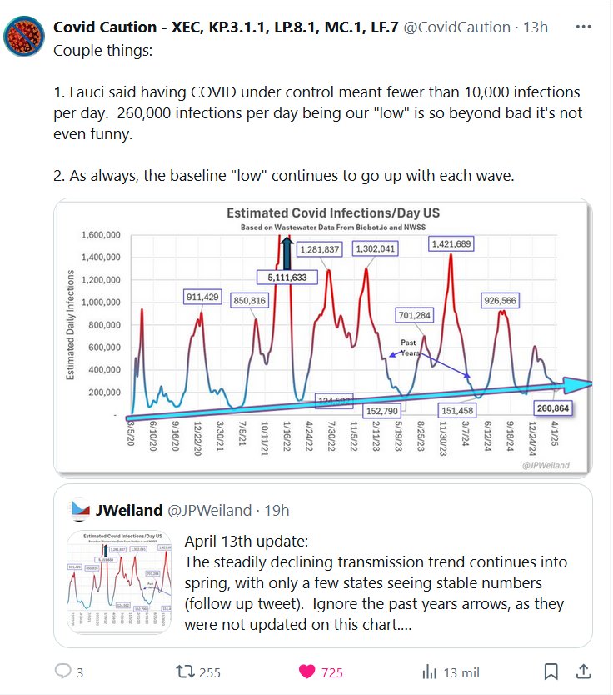
Task: Open the three-dot more options menu
Action: click(582, 27)
